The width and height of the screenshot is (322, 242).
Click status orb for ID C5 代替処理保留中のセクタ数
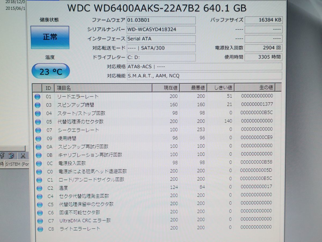coord(40,205)
